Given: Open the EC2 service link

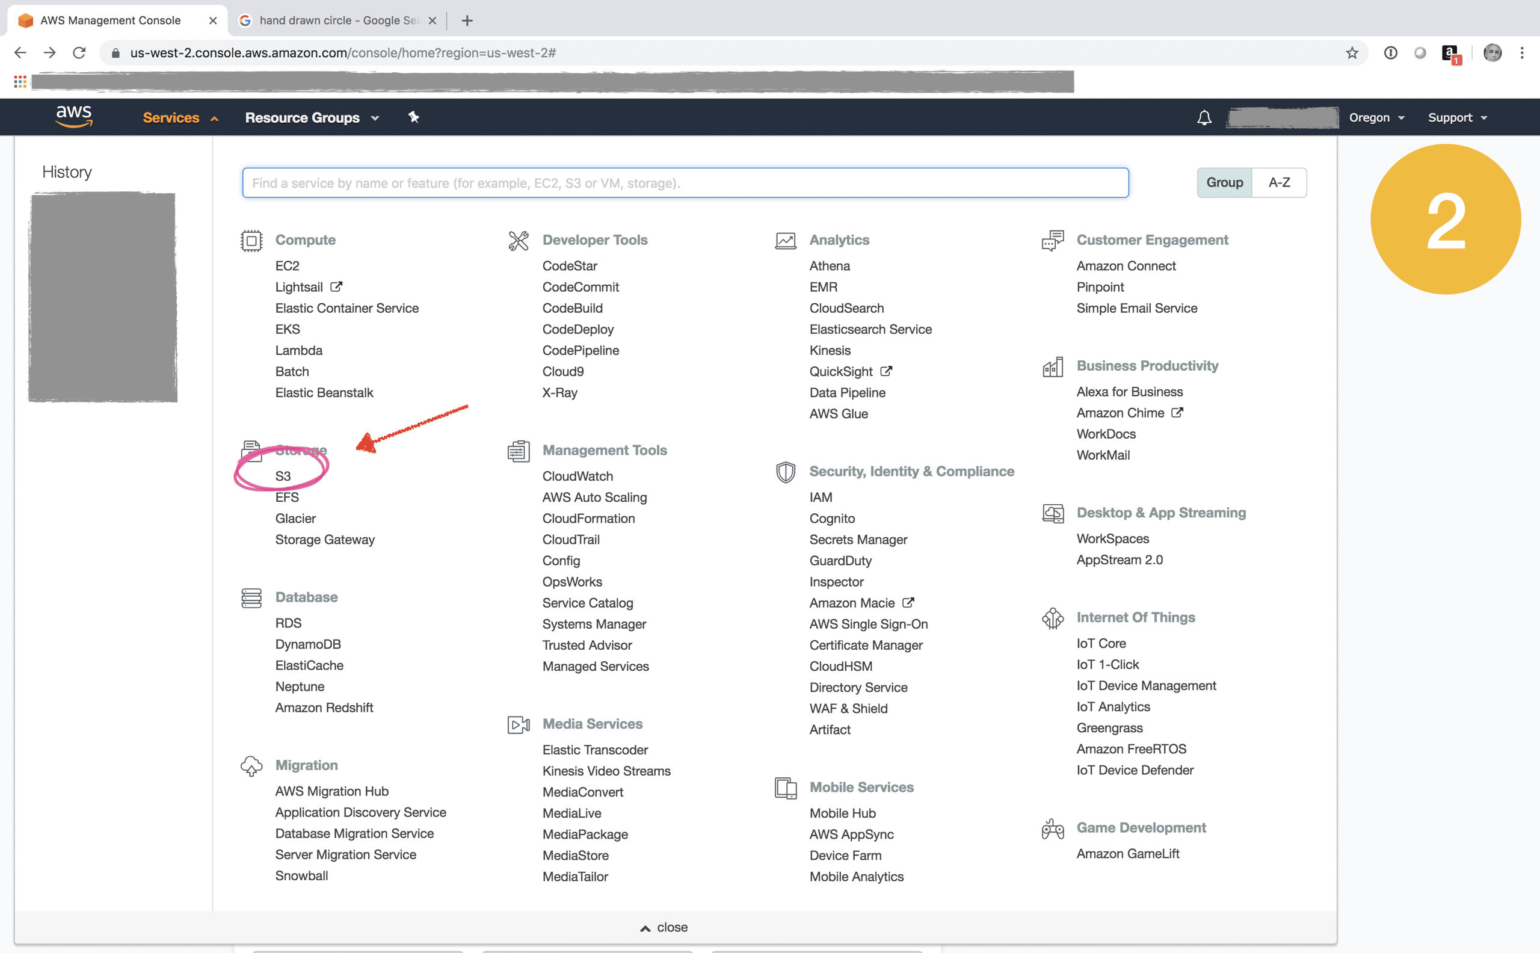Looking at the screenshot, I should 288,266.
